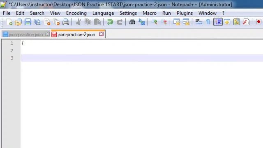Copy selection using Copy icon
263x148 pixels.
click(x=88, y=22)
